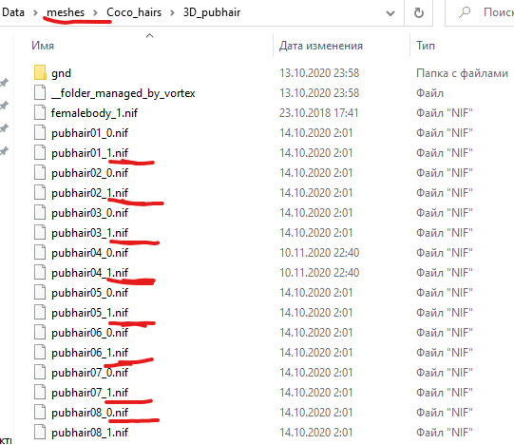The width and height of the screenshot is (514, 445).
Task: Click the file icon beside pubhair01_0.nif
Action: point(40,132)
